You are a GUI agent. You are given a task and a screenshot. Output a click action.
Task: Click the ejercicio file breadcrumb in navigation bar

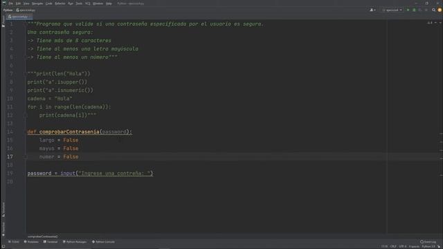point(26,10)
